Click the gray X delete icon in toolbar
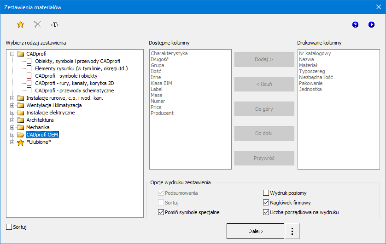Image resolution: width=386 pixels, height=244 pixels. coord(38,25)
